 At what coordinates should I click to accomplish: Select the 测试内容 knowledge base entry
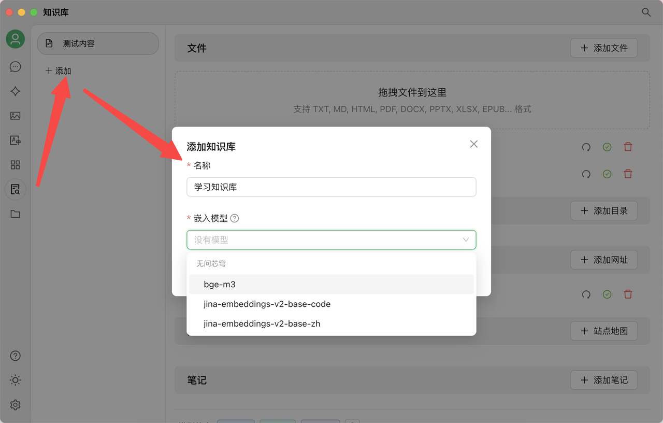(x=98, y=44)
